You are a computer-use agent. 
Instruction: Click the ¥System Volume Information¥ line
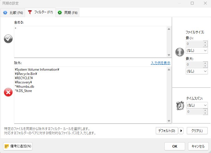(x=37, y=70)
